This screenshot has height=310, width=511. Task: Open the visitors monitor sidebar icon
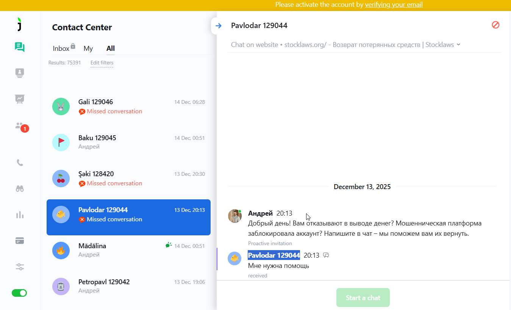(x=20, y=73)
